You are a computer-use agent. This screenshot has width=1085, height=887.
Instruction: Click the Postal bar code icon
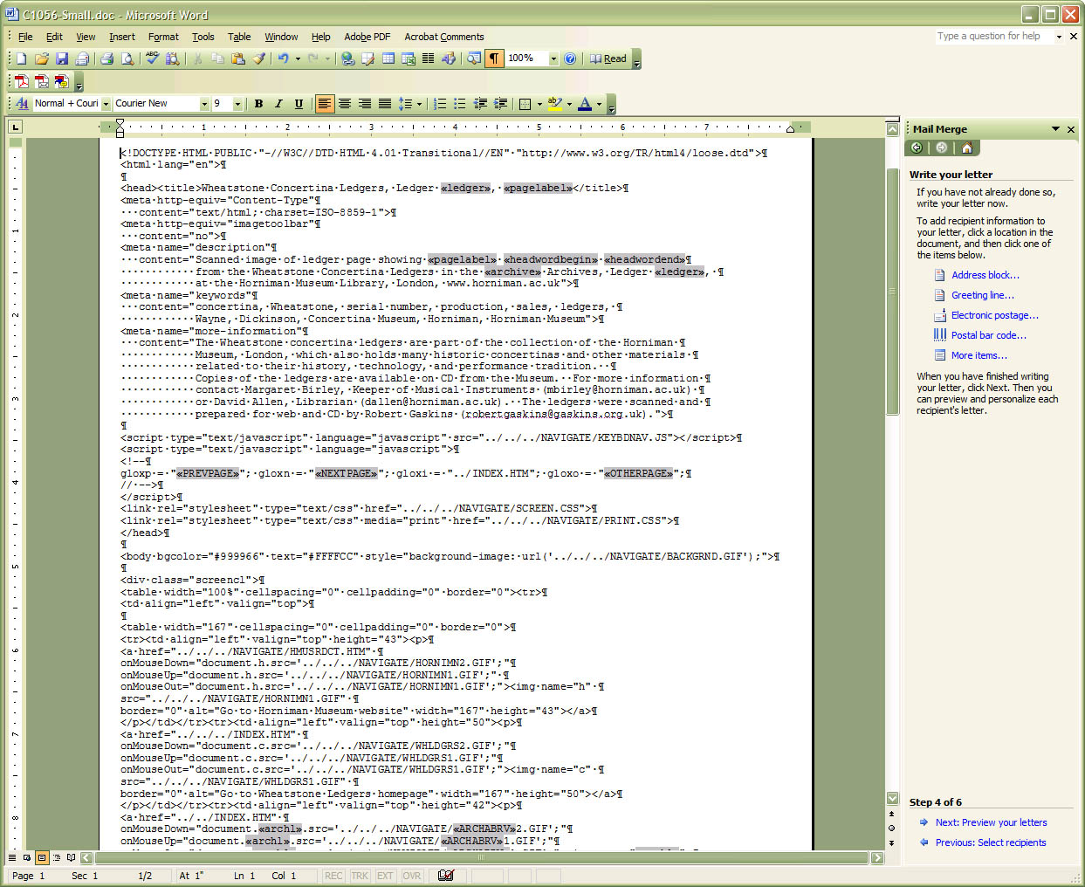click(x=939, y=335)
